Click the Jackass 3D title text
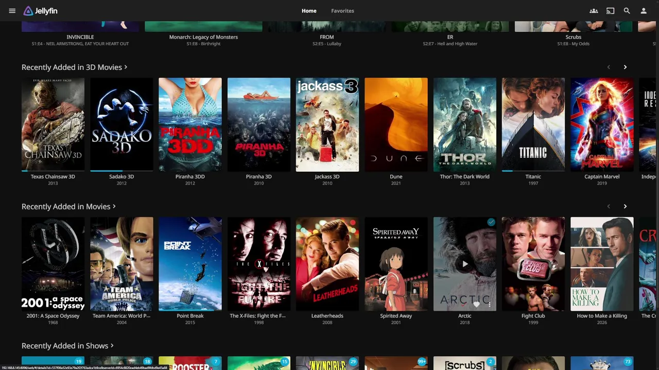 (x=327, y=177)
